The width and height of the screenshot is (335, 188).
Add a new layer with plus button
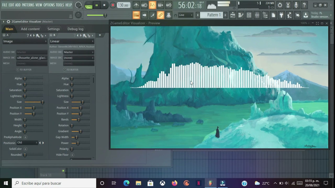(x=100, y=35)
